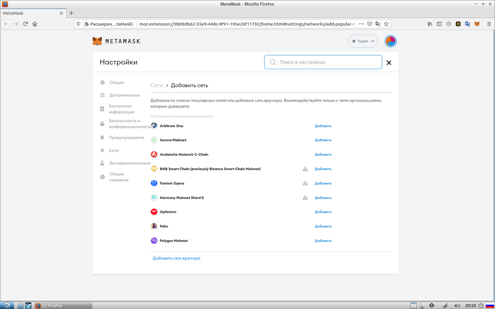Click the Arbitrum One network icon
Image resolution: width=495 pixels, height=309 pixels.
point(154,126)
